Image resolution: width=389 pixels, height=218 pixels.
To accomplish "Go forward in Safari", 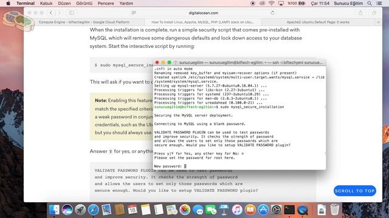I will point(59,13).
